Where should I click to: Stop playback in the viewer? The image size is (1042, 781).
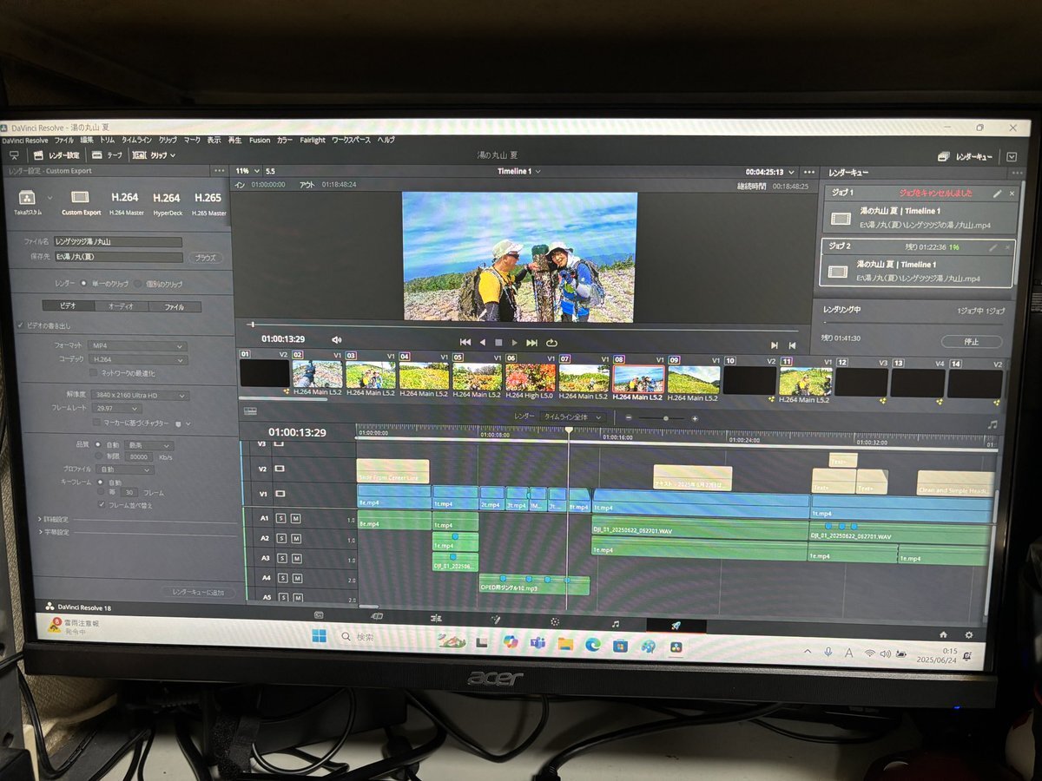[x=498, y=343]
